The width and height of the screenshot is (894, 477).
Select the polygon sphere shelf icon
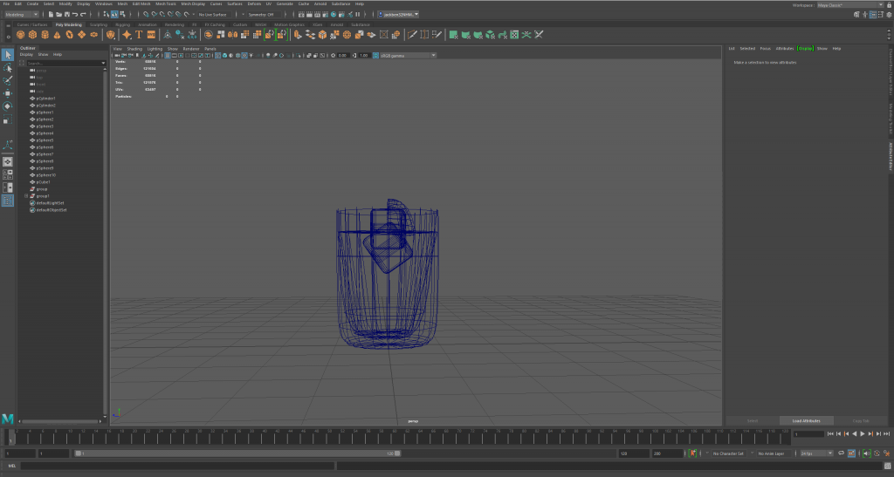23,35
